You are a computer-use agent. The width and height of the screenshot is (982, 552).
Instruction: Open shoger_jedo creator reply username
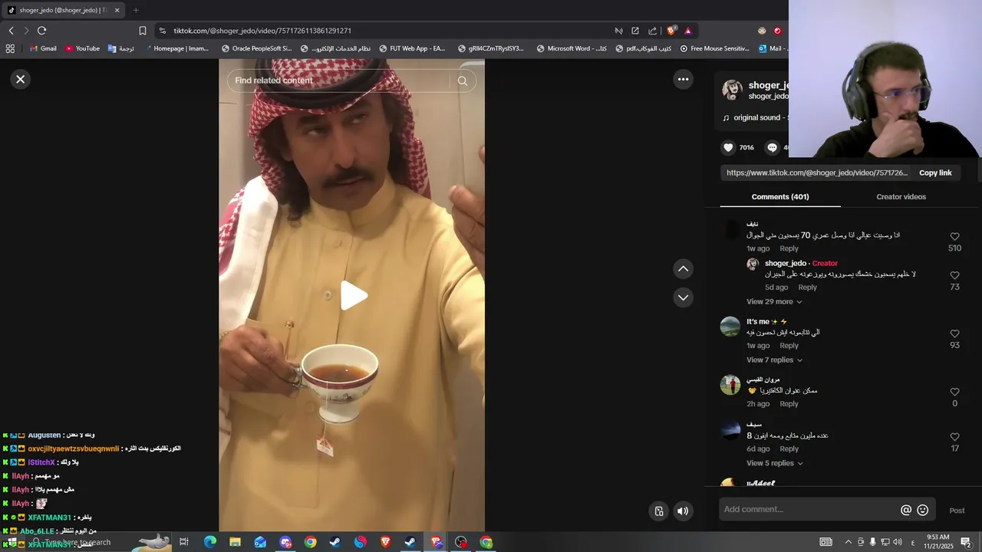click(x=786, y=263)
